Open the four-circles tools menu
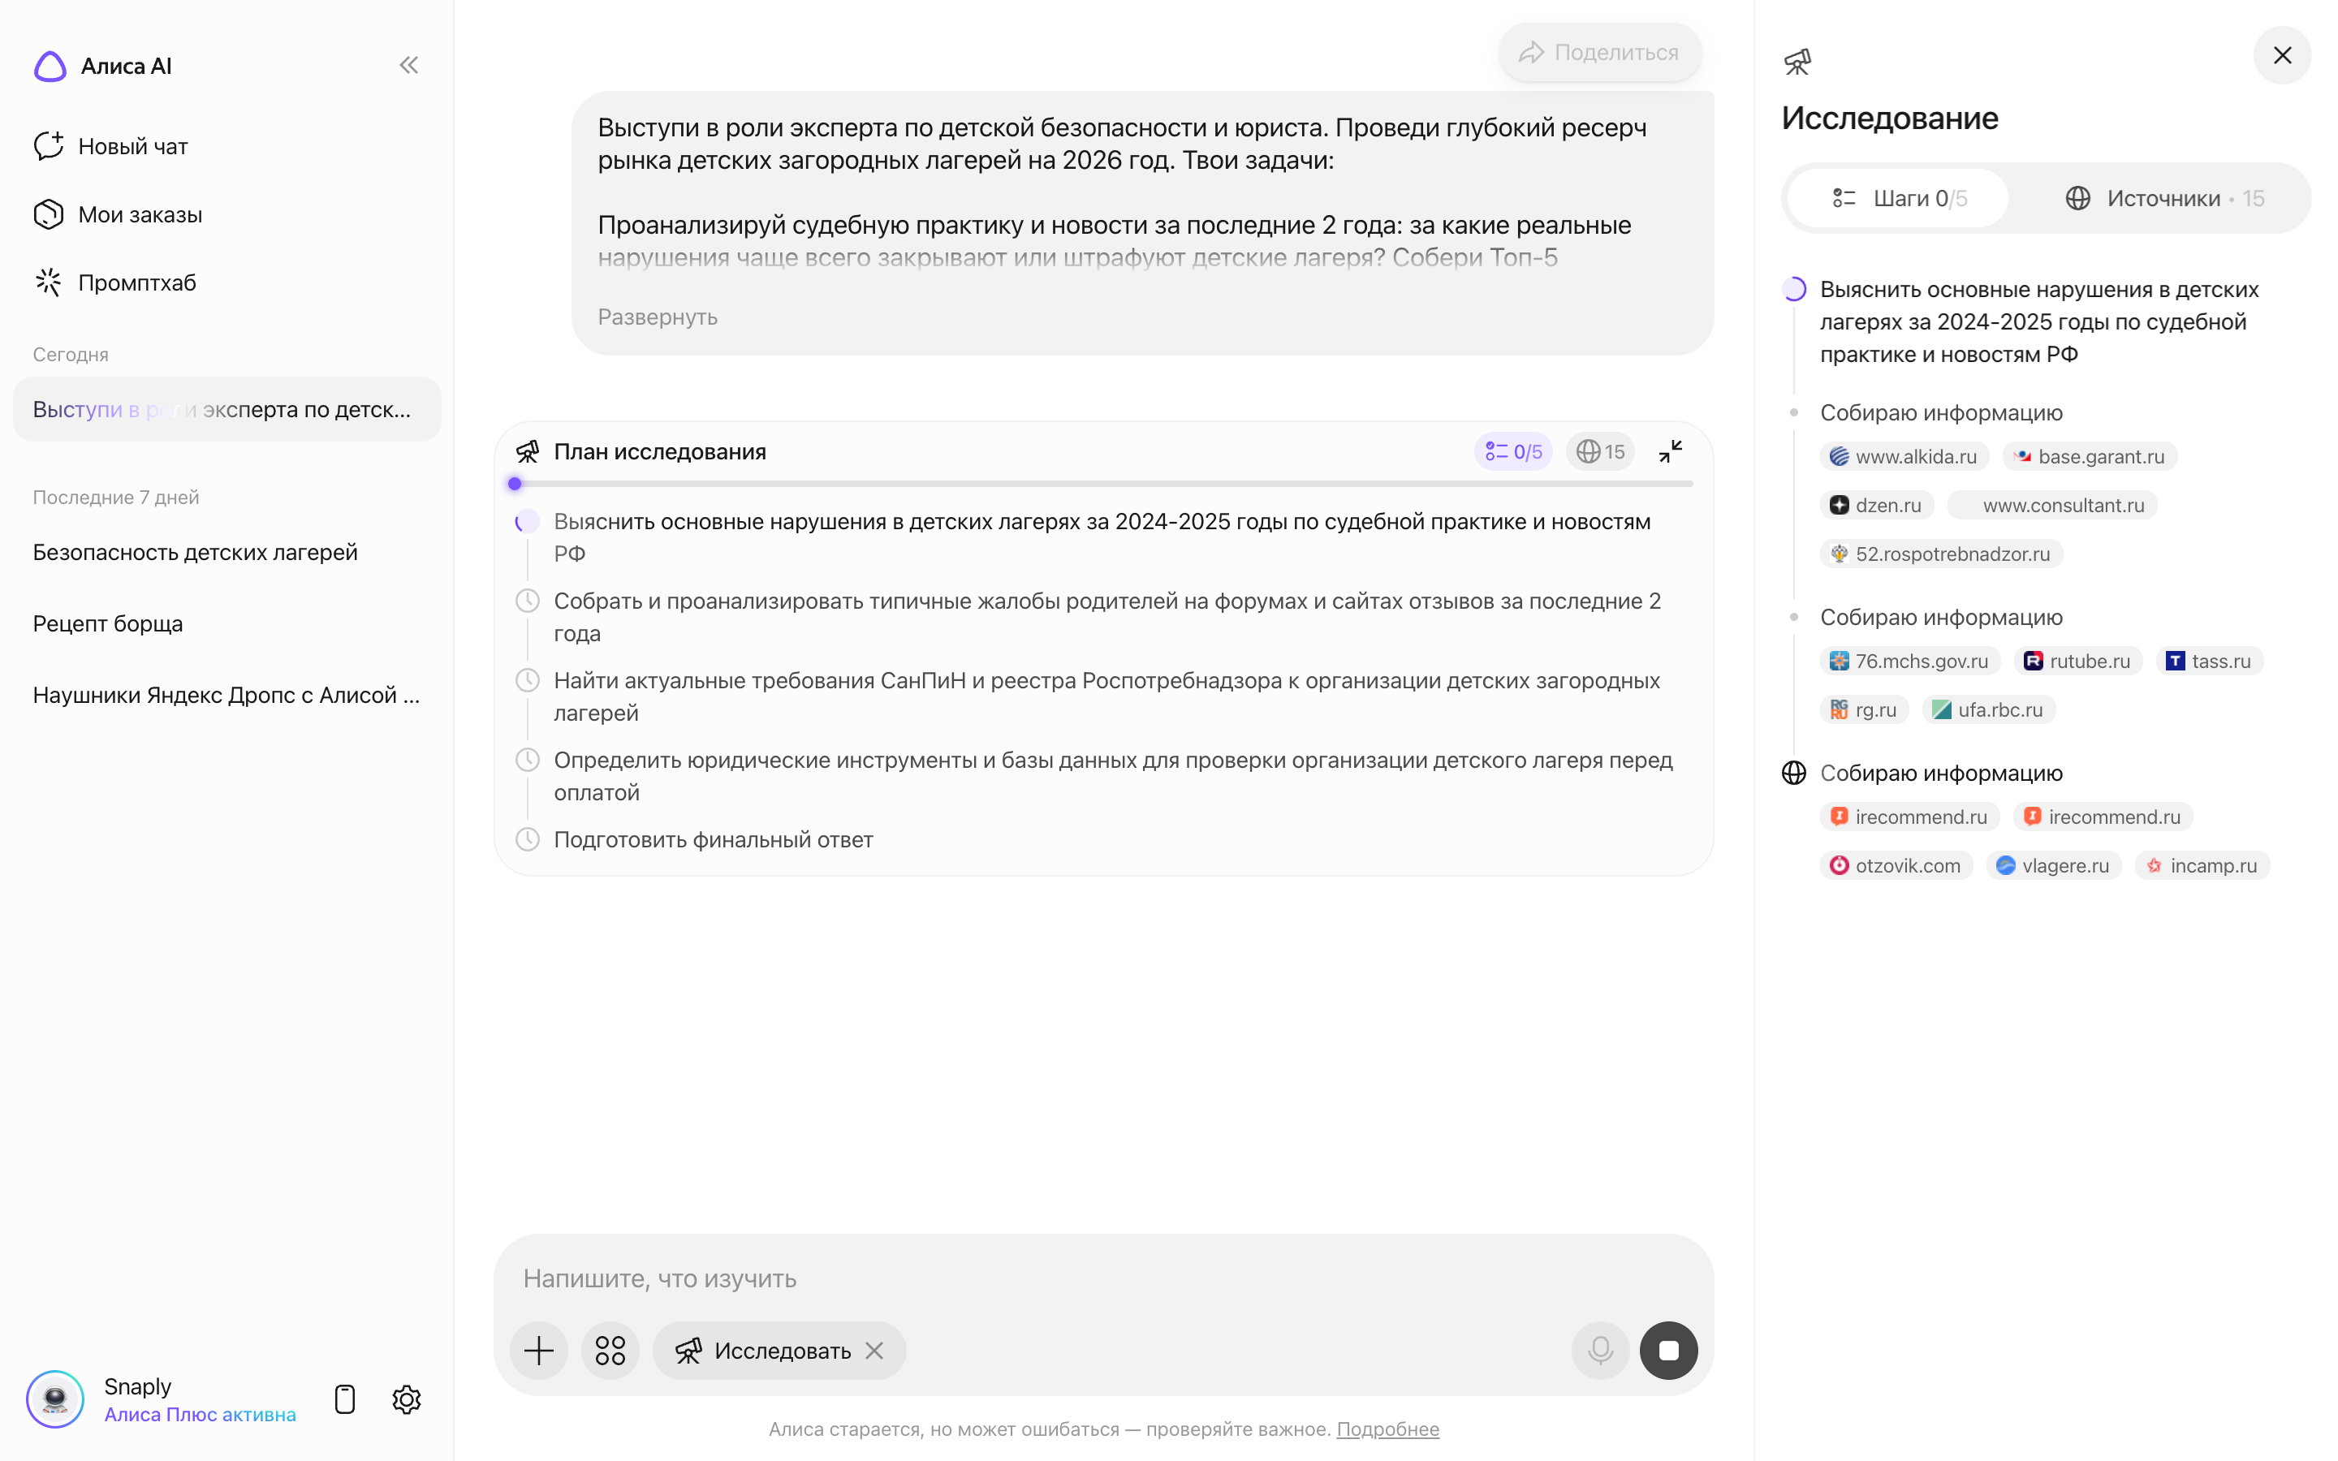This screenshot has width=2338, height=1461. [610, 1350]
